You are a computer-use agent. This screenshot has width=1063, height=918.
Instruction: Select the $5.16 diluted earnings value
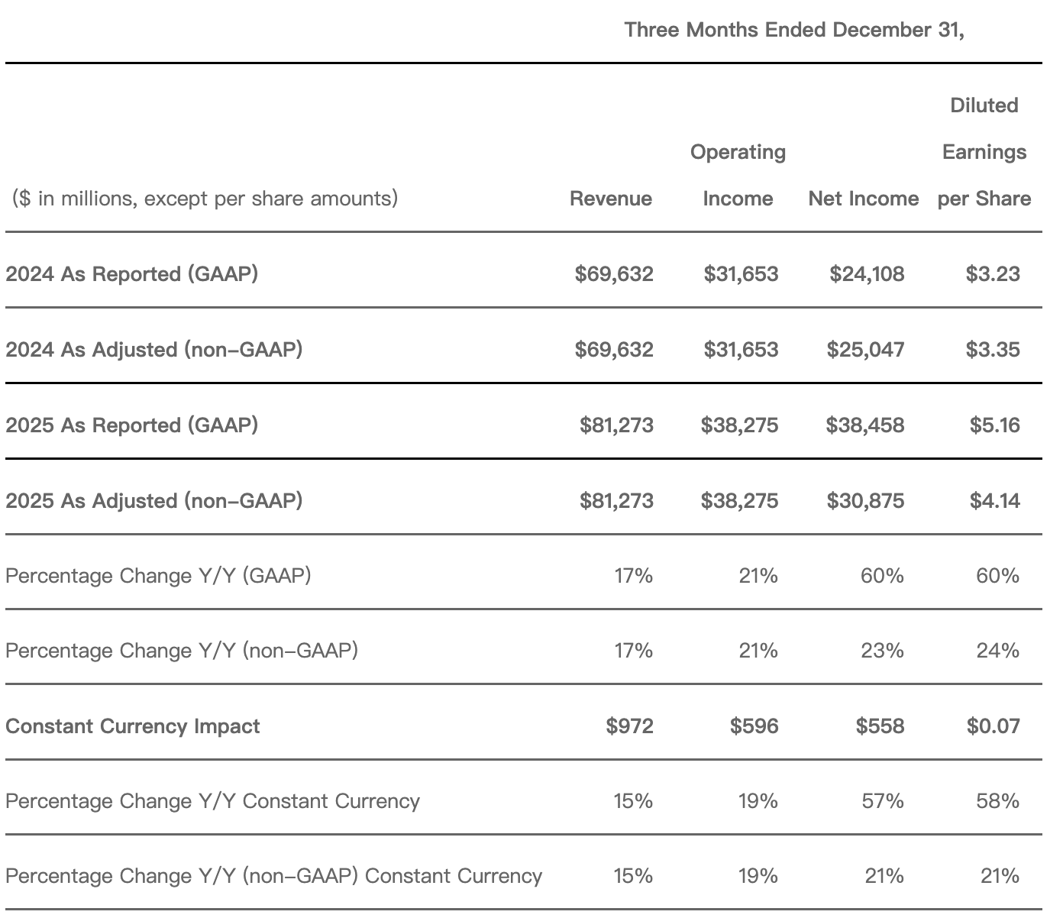pos(994,425)
